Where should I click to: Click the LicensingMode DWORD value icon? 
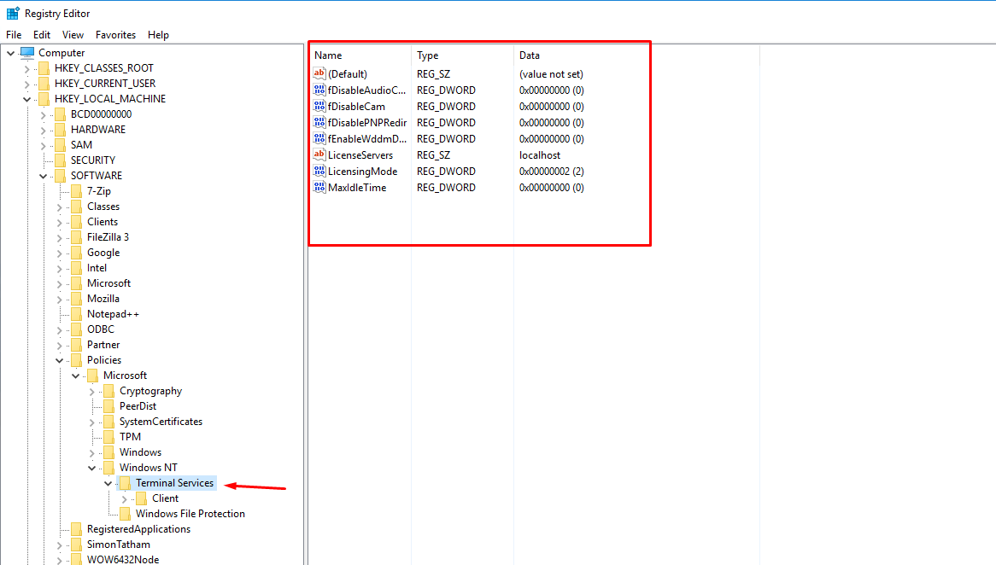coord(319,172)
